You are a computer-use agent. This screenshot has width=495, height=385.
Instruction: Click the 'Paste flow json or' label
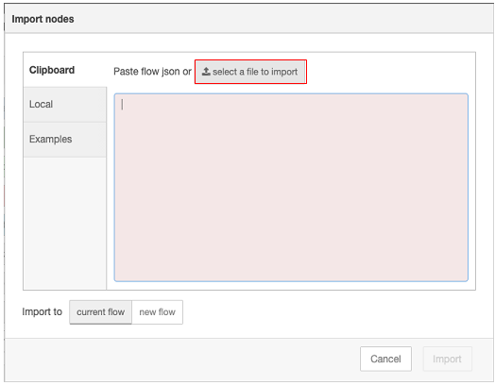coord(152,72)
